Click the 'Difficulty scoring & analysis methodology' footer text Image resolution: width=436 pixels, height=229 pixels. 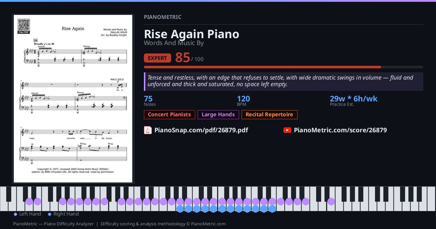(163, 224)
